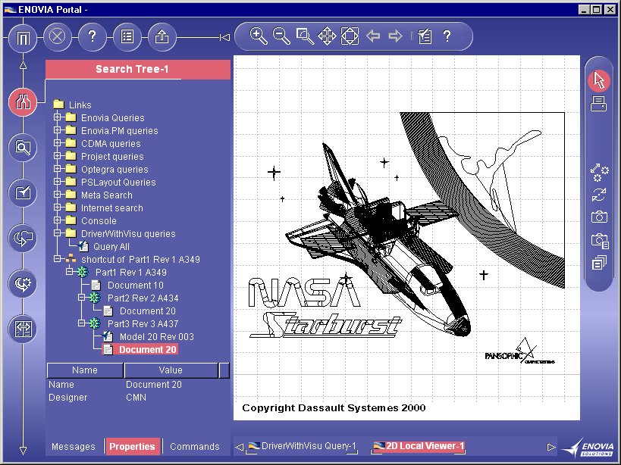This screenshot has width=621, height=465.
Task: Click the gears transform icon on right
Action: [599, 173]
